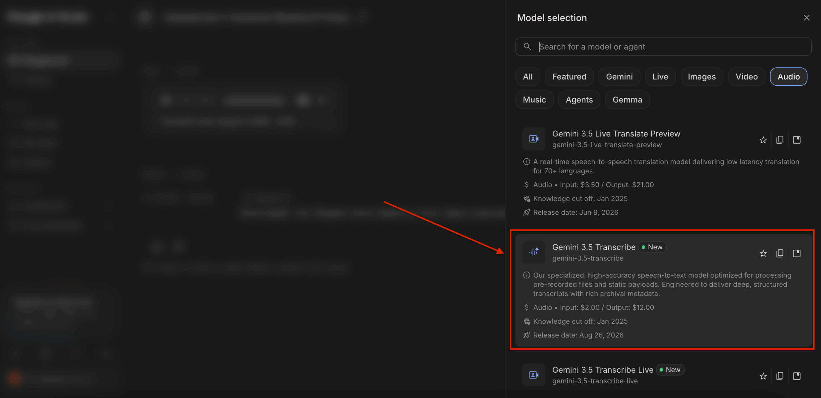Click Release date: Jun 9, 2026 text
821x398 pixels.
(576, 212)
